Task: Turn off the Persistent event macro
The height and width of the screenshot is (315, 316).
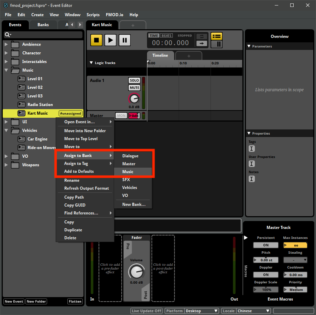Action: (266, 245)
